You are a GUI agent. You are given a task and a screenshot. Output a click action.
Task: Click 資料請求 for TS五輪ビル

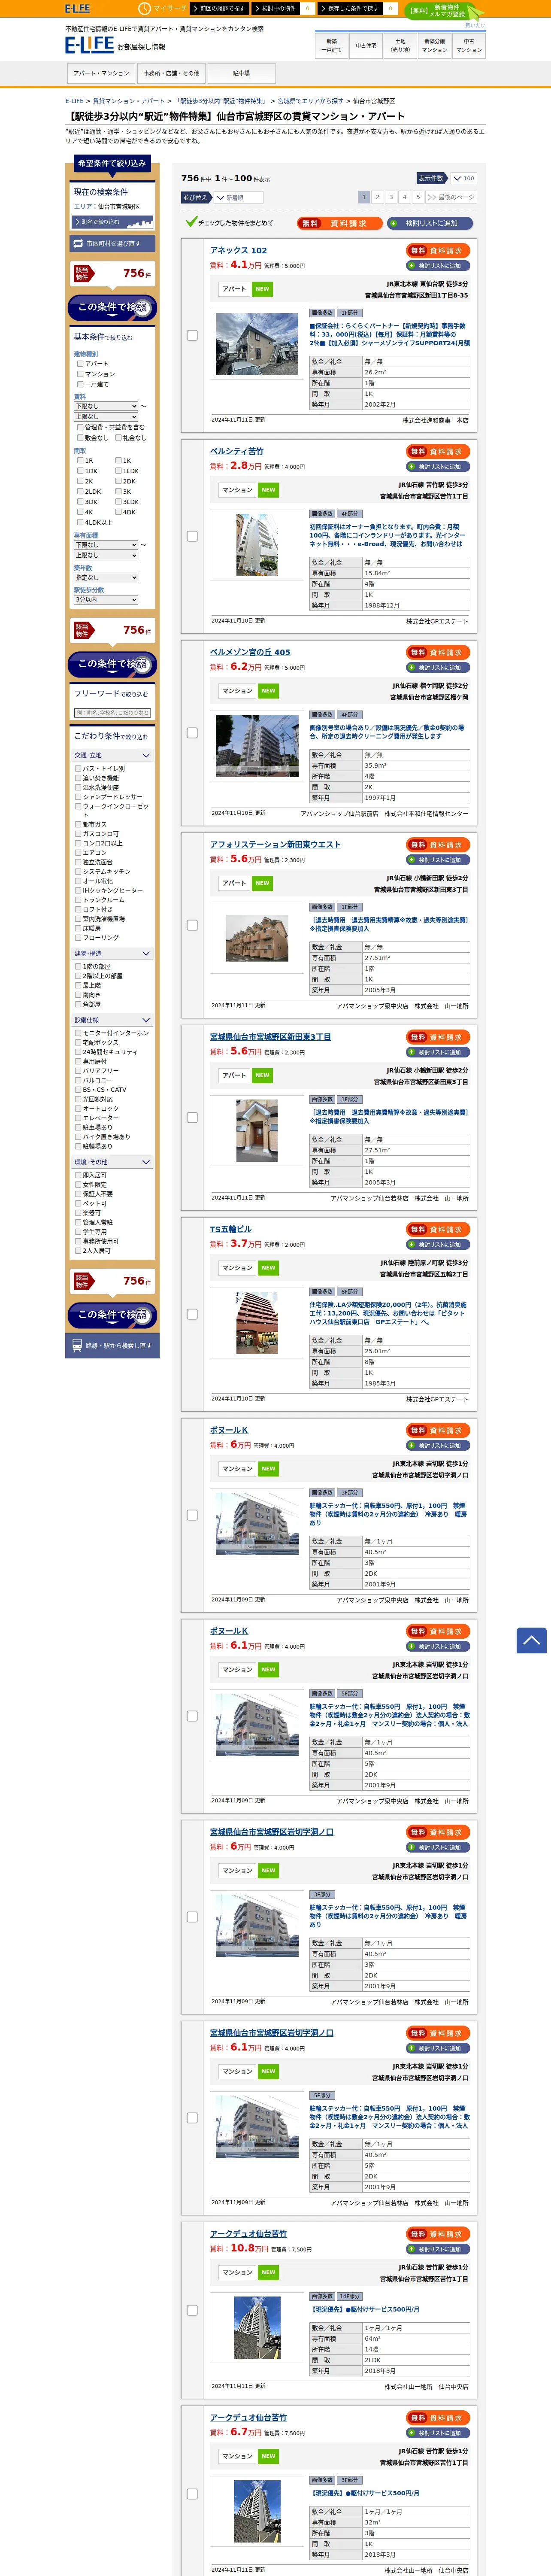click(x=438, y=1230)
